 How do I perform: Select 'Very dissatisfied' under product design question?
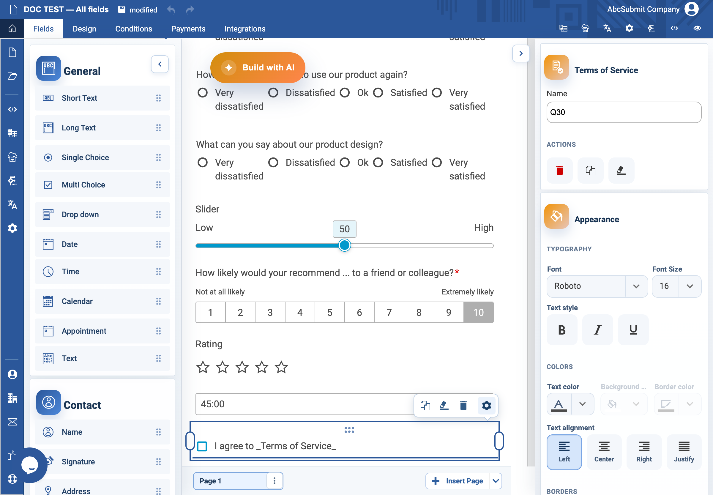click(202, 163)
